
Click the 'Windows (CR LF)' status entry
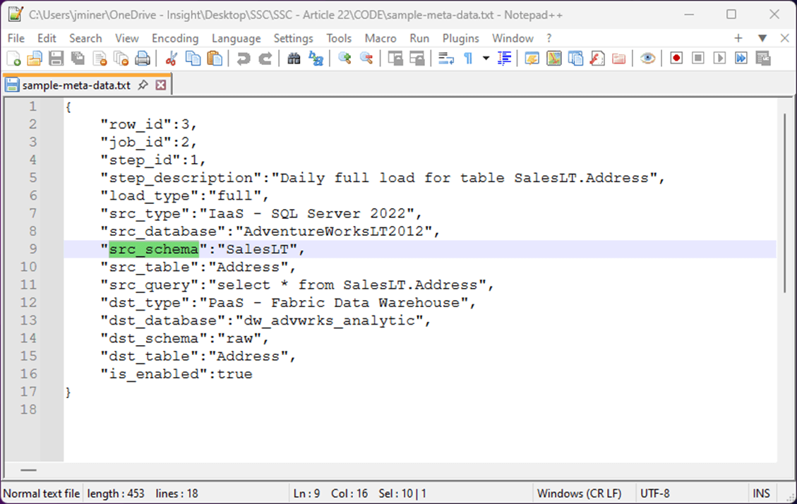click(x=579, y=493)
